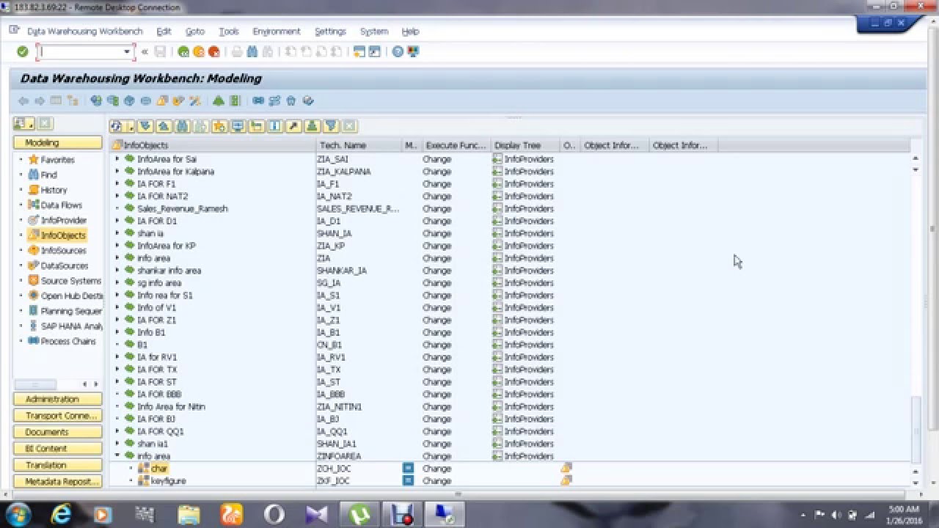This screenshot has height=528, width=939.
Task: Open the Goto menu
Action: 195,32
